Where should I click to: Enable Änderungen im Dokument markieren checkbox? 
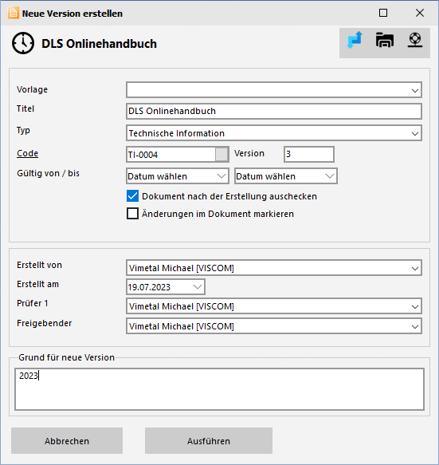[132, 214]
